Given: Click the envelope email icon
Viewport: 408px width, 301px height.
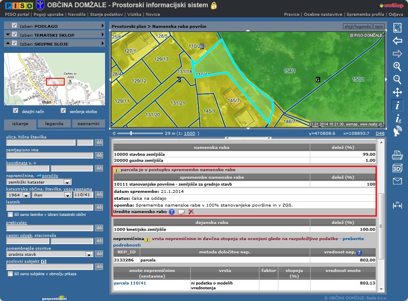Looking at the screenshot, I should pyautogui.click(x=397, y=181).
